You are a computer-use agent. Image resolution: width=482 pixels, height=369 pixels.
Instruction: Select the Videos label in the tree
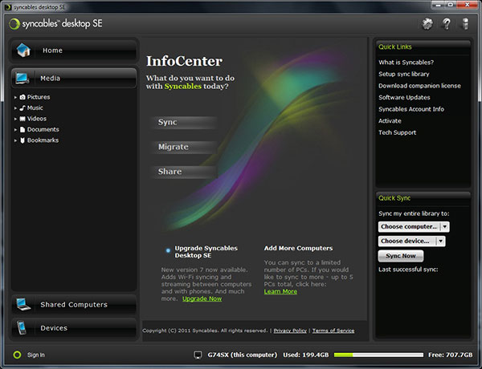click(37, 119)
